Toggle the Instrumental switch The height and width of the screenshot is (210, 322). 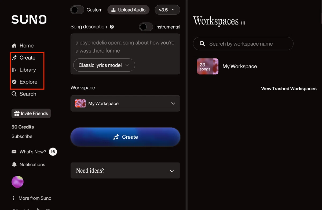point(146,27)
